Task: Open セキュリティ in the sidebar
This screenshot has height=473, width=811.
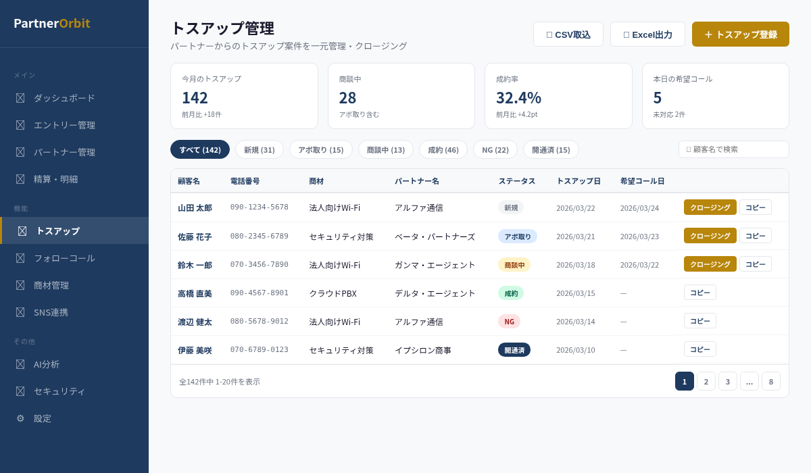Action: point(59,391)
